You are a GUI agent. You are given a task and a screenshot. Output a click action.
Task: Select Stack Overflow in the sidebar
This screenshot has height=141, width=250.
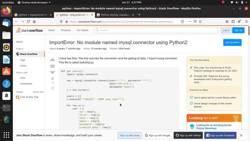(30, 54)
